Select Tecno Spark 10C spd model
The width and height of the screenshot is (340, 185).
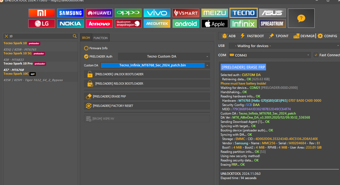(x=40, y=74)
